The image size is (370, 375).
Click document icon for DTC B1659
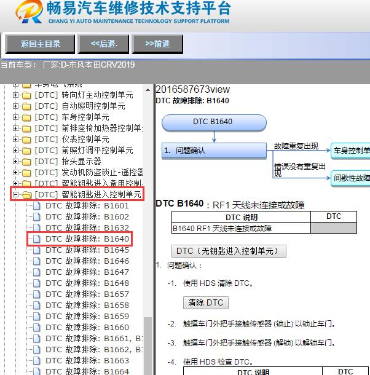point(37,316)
